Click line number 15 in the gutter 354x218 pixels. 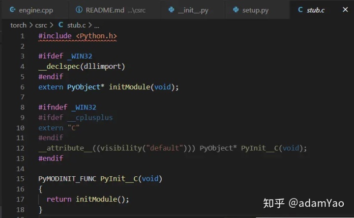(x=20, y=179)
